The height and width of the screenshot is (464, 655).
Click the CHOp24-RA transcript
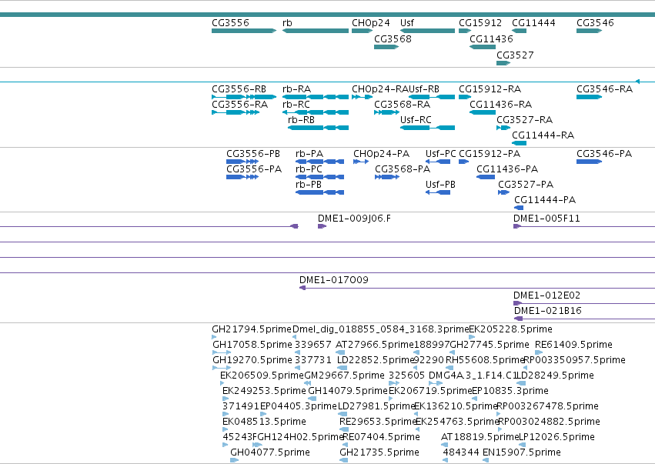pyautogui.click(x=363, y=97)
